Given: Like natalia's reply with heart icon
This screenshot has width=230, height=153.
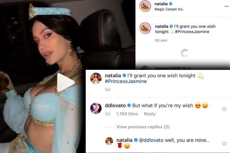Looking at the screenshot, I should point(224,144).
